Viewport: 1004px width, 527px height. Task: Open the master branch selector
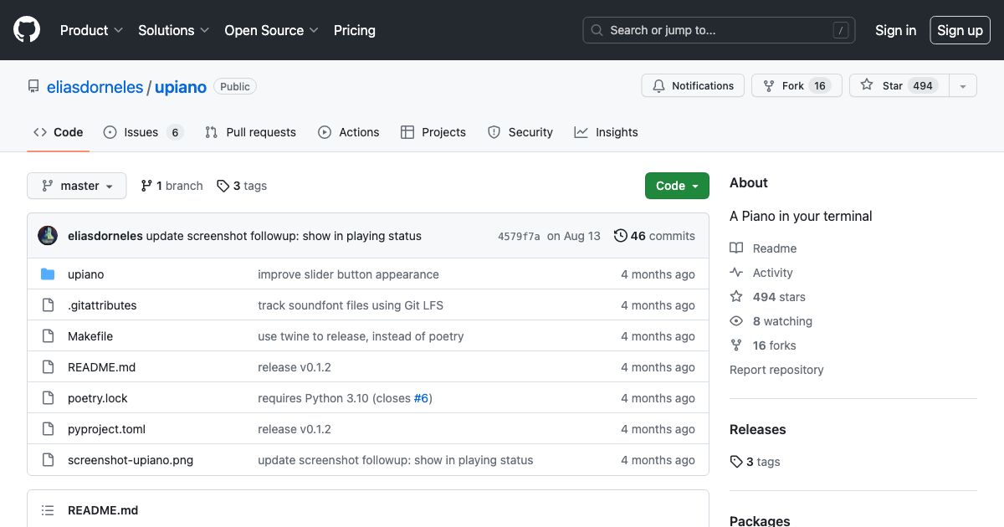(76, 185)
